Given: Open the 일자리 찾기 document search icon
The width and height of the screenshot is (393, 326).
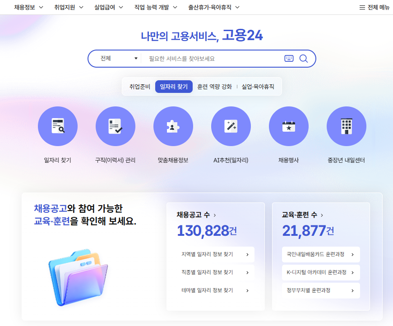Looking at the screenshot, I should pyautogui.click(x=58, y=126).
